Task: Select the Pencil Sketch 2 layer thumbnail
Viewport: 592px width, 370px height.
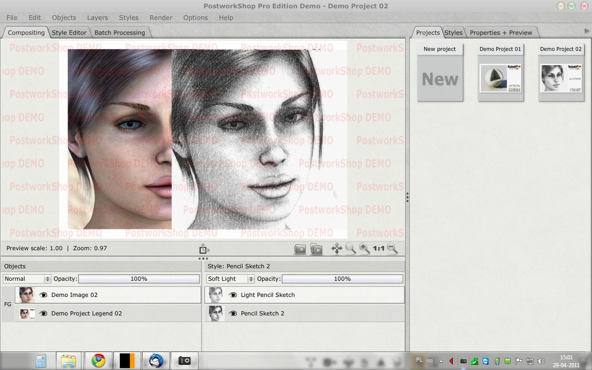Action: tap(216, 313)
